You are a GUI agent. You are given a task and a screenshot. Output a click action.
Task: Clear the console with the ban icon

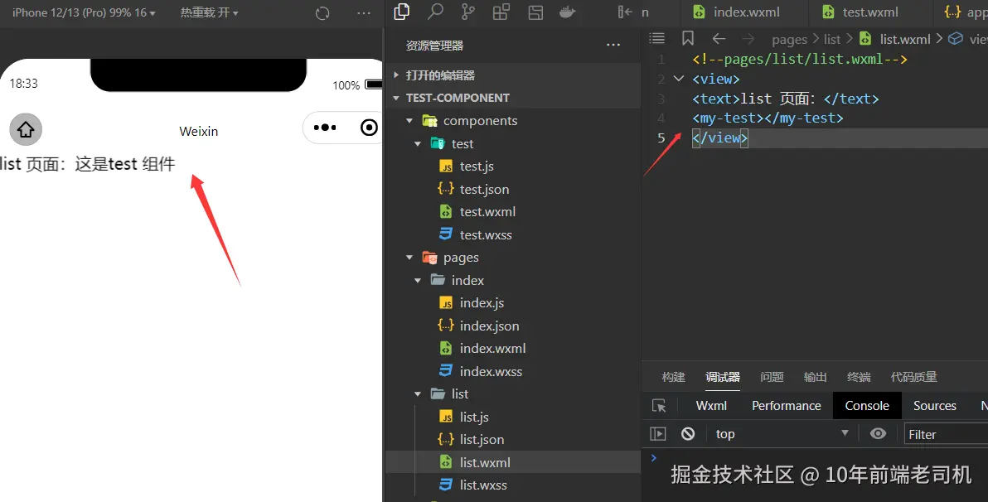coord(688,433)
